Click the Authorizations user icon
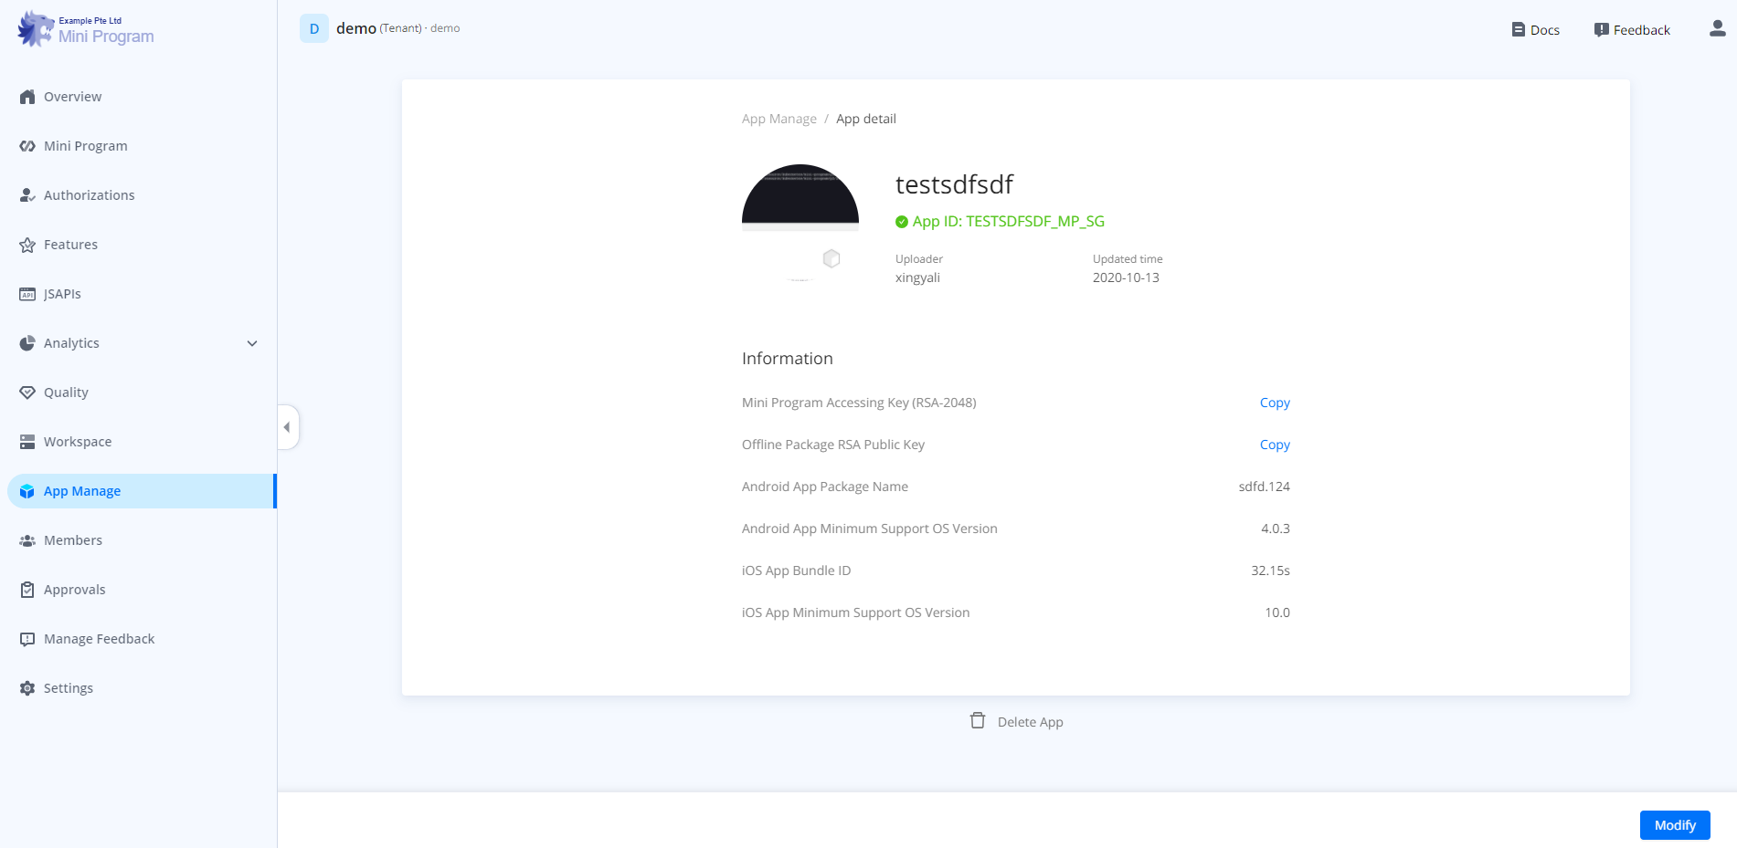1737x848 pixels. 27,195
